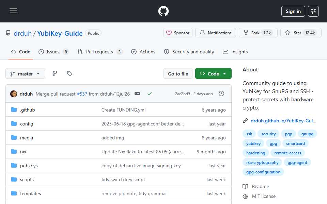Select the gpg-configuration topic tag
Viewport: 327px width, 204px height.
point(263,172)
